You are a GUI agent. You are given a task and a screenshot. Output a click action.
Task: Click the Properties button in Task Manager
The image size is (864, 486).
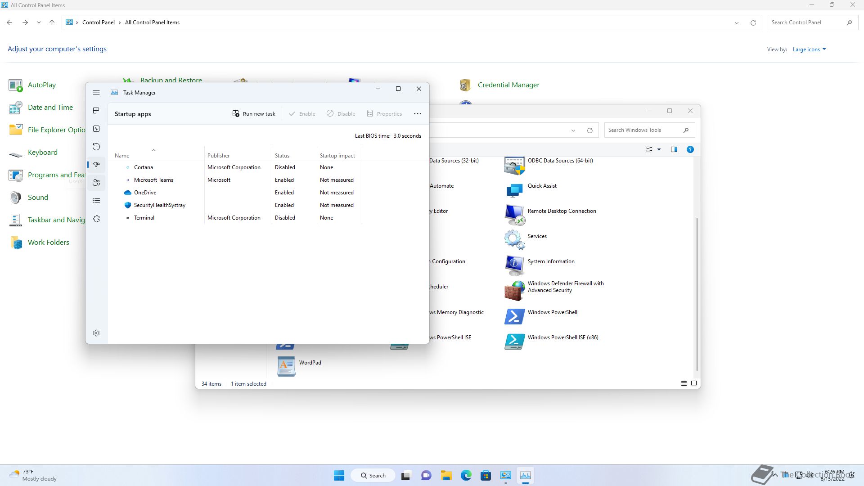[384, 114]
